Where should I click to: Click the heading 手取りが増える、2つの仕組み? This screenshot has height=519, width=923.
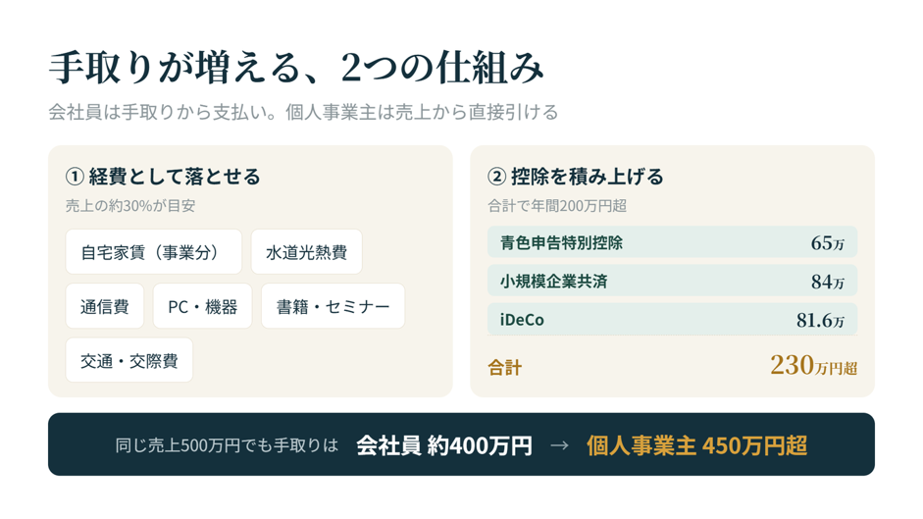pos(296,68)
